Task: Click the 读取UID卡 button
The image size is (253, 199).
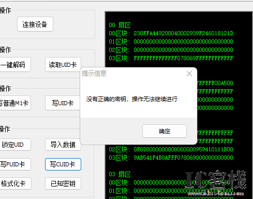Action: click(63, 65)
